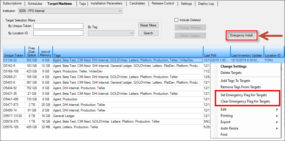Open the Auto Resize submenu
Screen dimensions: 285x141
229,128
